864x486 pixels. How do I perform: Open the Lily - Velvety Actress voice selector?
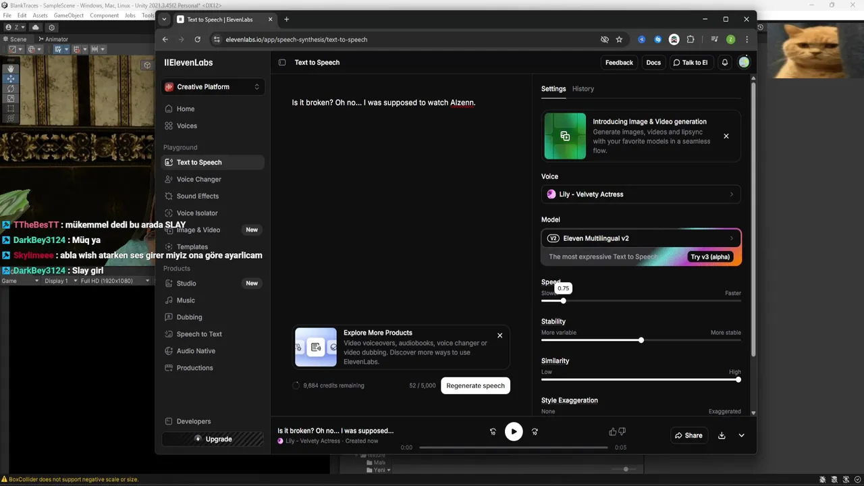point(641,194)
